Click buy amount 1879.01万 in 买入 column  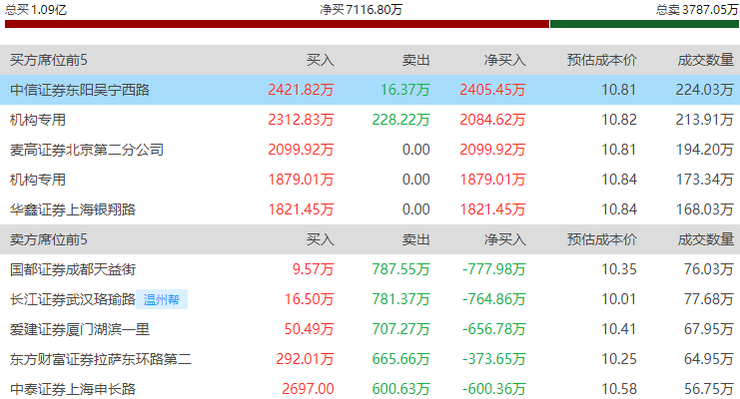coord(301,180)
